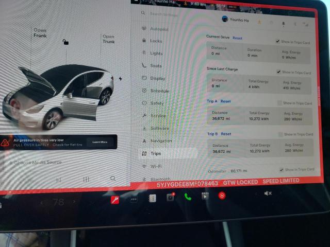Open the Navigation settings menu
The height and width of the screenshot is (247, 330).
click(157, 140)
